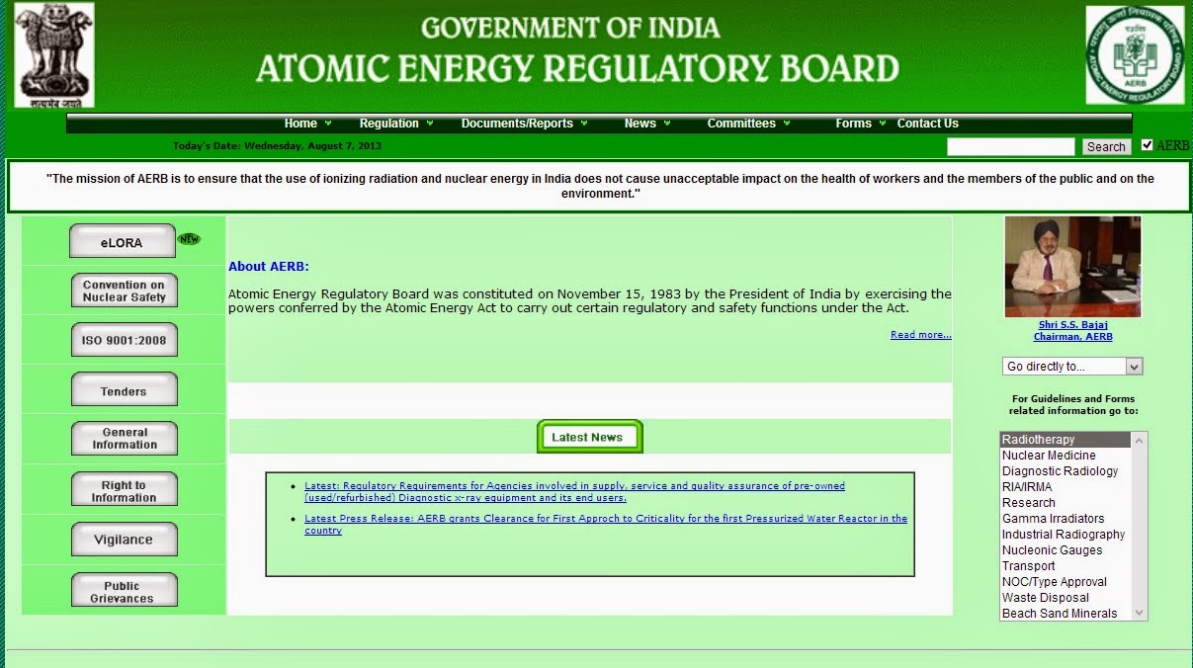Open the 'Go directly to...' dropdown
1193x668 pixels.
coord(1072,367)
